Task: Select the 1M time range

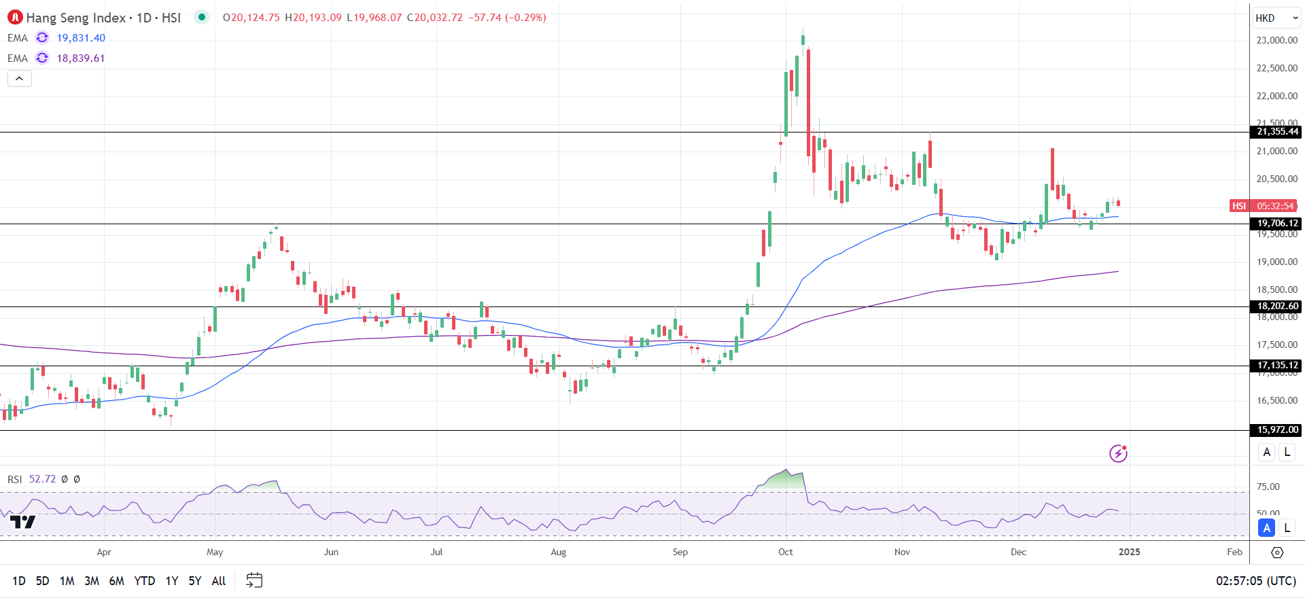Action: pos(67,581)
